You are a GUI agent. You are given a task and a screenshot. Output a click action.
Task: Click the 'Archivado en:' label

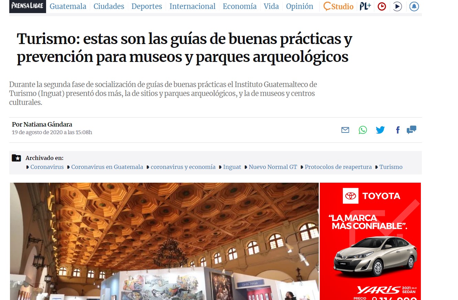[45, 158]
